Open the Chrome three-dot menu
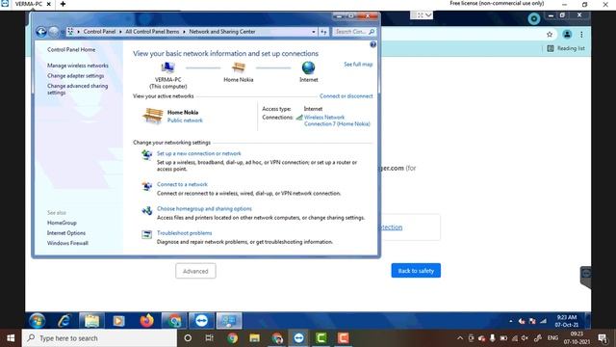 coord(581,35)
